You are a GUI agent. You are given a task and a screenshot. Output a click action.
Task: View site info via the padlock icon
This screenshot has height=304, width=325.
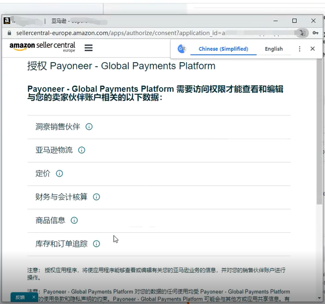(x=8, y=34)
